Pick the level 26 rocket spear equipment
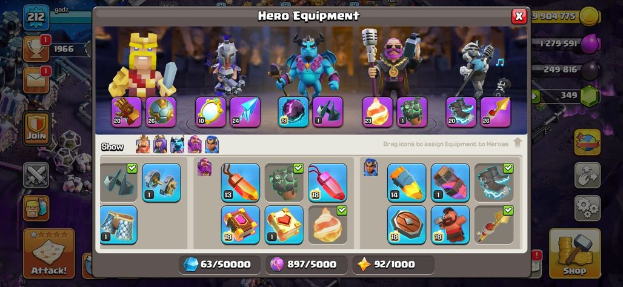This screenshot has height=287, width=623. coord(496,112)
